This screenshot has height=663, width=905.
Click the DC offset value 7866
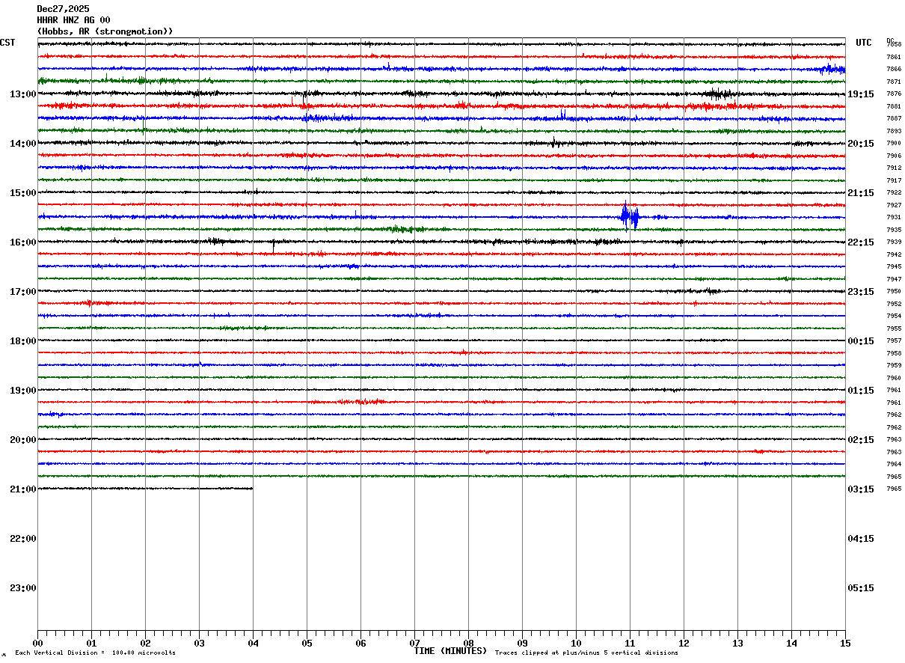point(894,70)
